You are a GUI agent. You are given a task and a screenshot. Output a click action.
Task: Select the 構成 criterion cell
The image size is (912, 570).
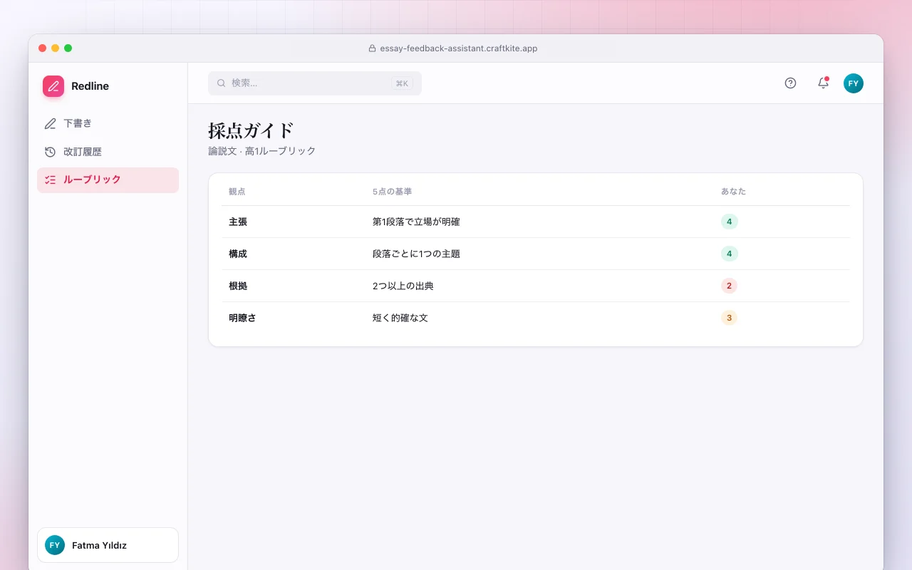pos(238,254)
